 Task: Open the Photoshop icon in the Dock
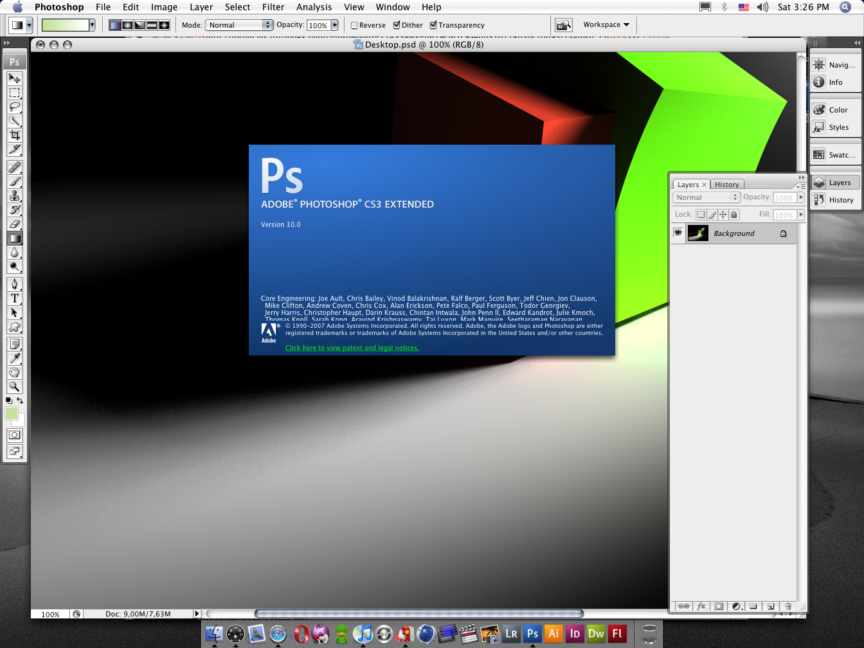[532, 634]
